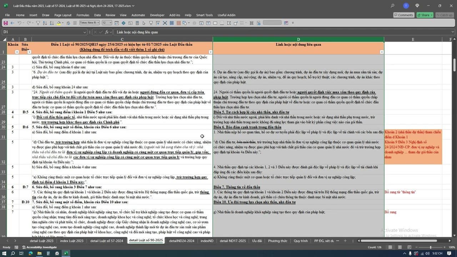Click into the formula bar text
The height and width of the screenshot is (257, 457).
tap(282, 32)
